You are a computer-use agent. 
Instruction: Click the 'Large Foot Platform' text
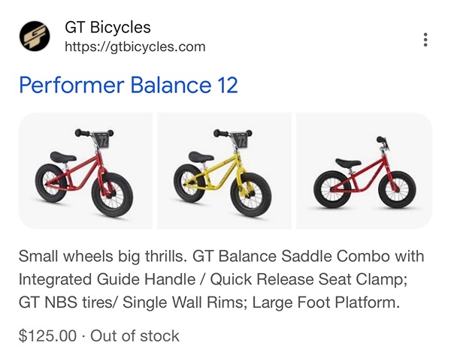click(326, 302)
